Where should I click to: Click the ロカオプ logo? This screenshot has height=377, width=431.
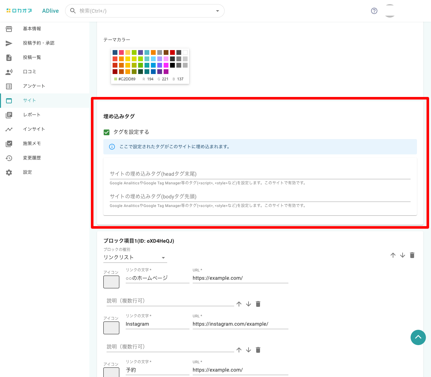pos(19,11)
